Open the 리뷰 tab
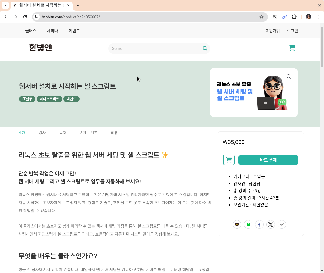Screen dimensions: 324x273 114,133
